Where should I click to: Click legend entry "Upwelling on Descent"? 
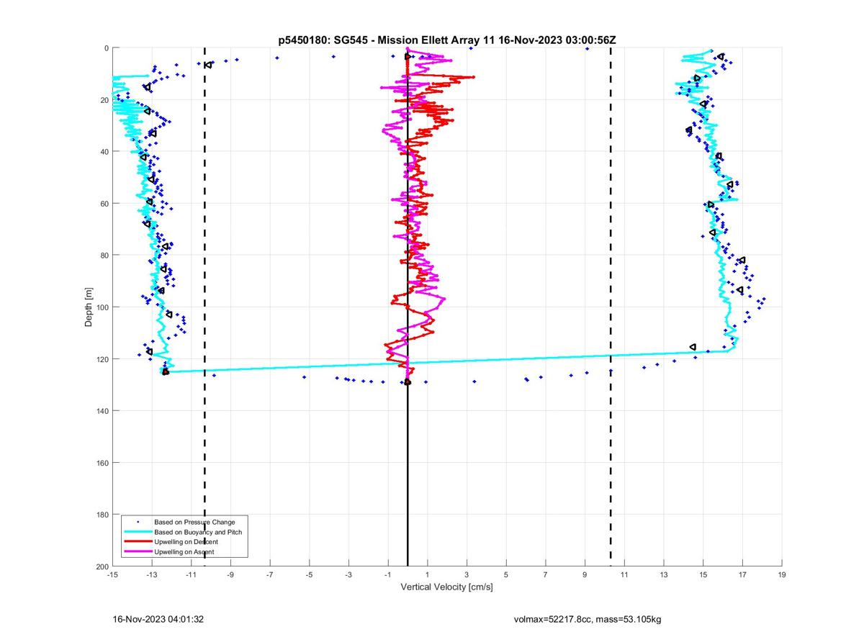(x=186, y=542)
